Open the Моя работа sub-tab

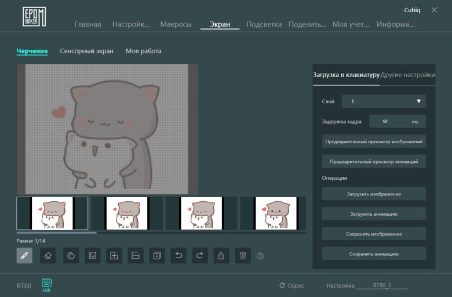coord(144,51)
